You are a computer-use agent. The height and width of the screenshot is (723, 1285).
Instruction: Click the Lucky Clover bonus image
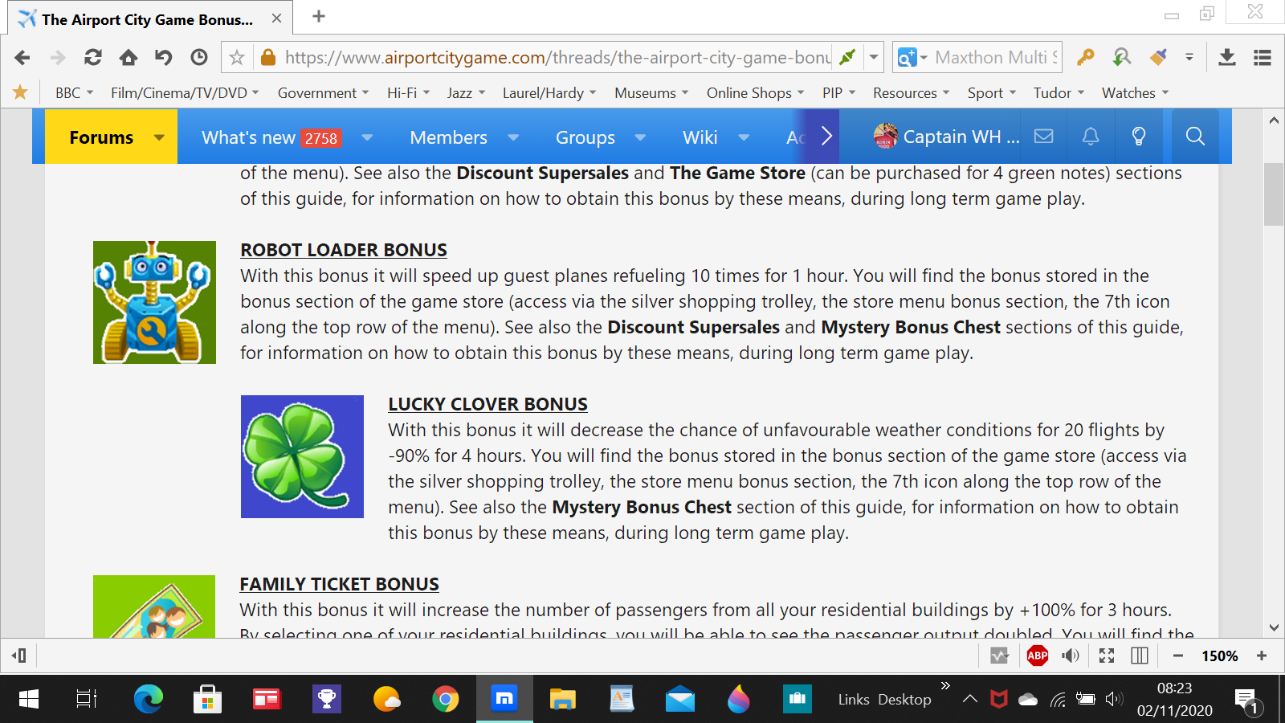tap(302, 456)
